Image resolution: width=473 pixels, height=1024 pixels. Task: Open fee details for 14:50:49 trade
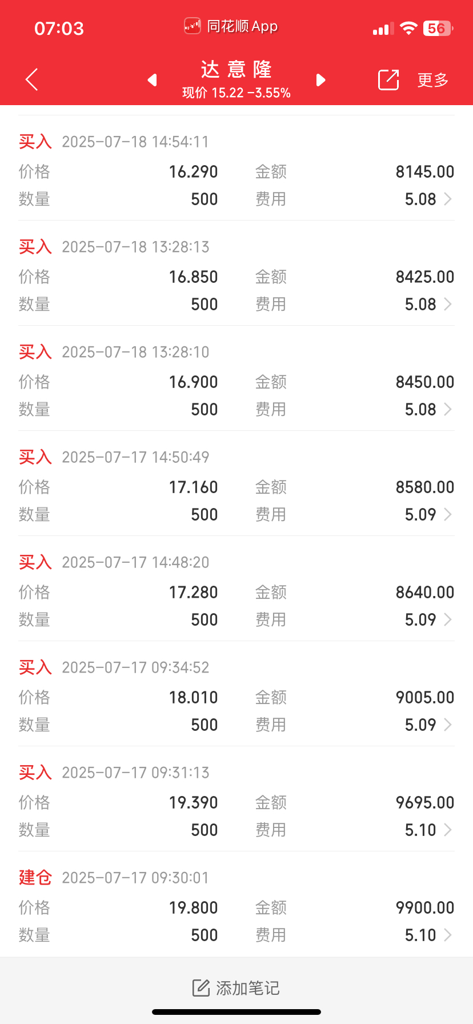[448, 514]
